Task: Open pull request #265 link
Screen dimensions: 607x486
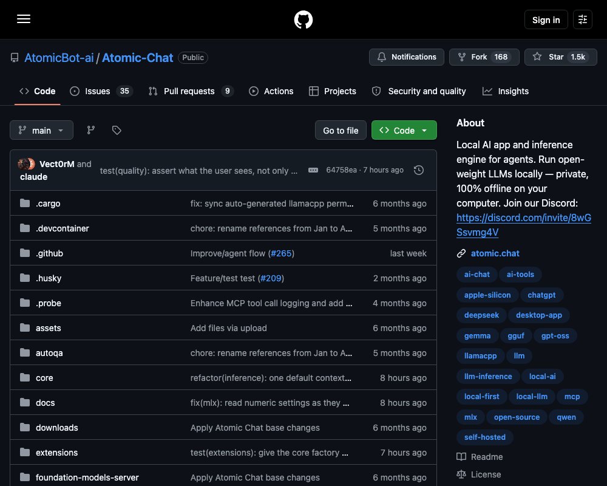Action: [x=281, y=253]
